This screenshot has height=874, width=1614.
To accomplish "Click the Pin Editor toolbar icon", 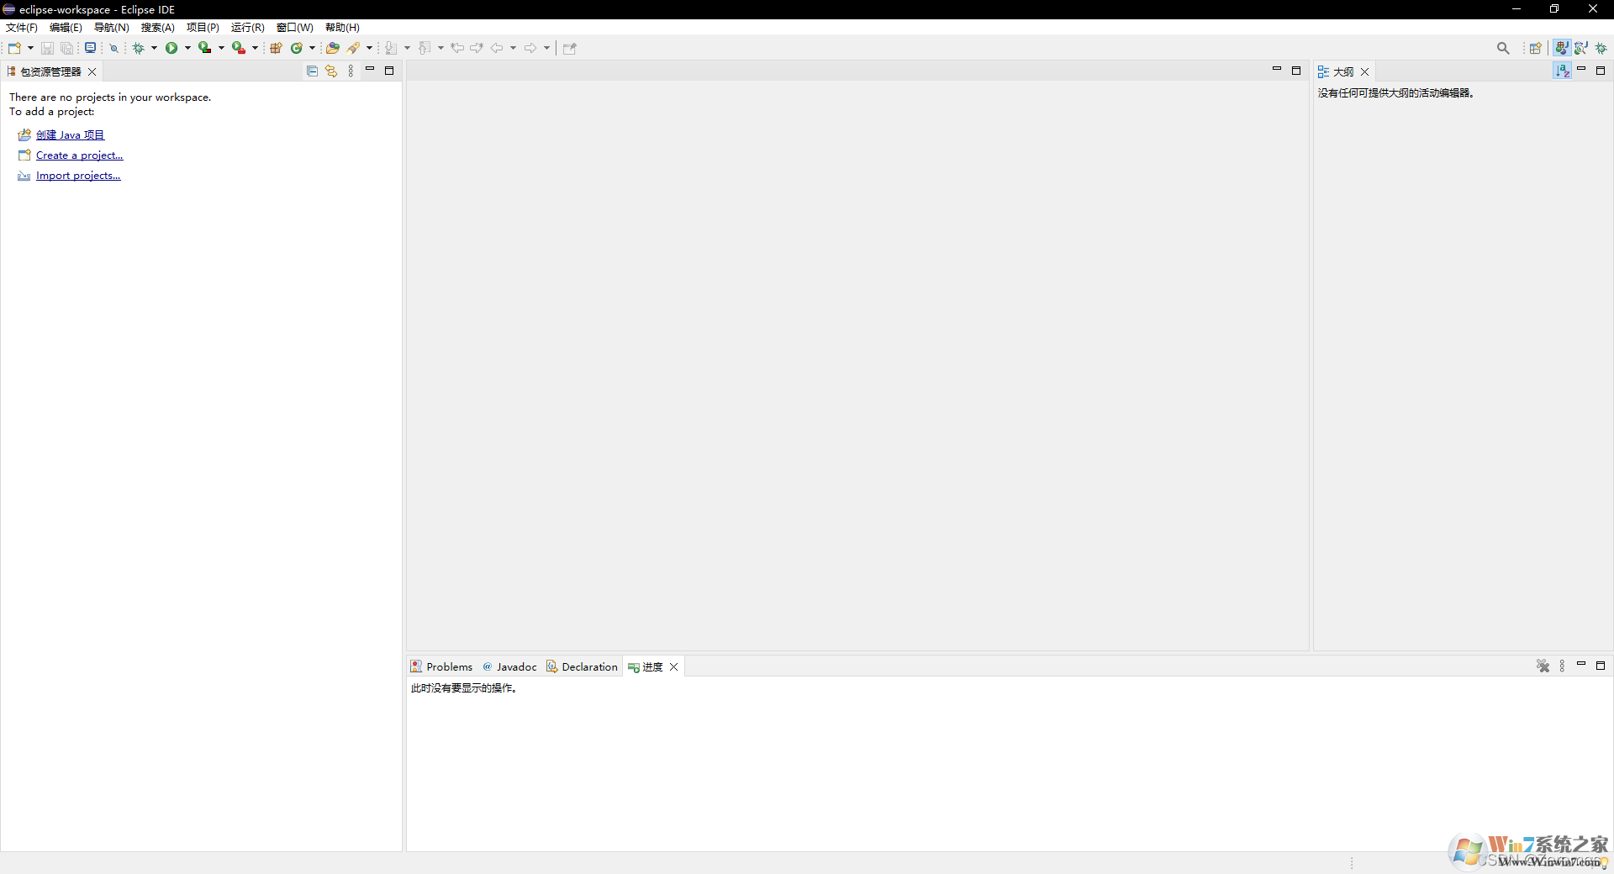I will (570, 48).
